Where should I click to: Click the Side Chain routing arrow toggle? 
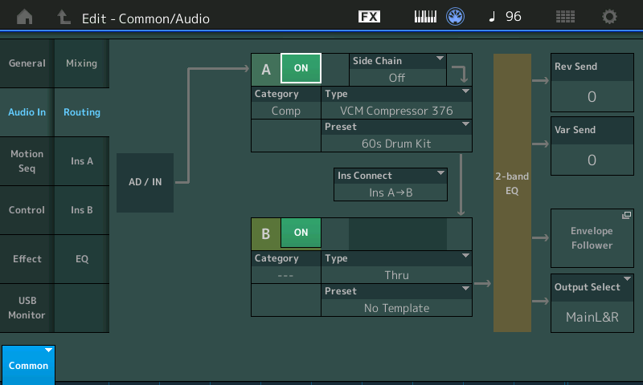tap(460, 70)
